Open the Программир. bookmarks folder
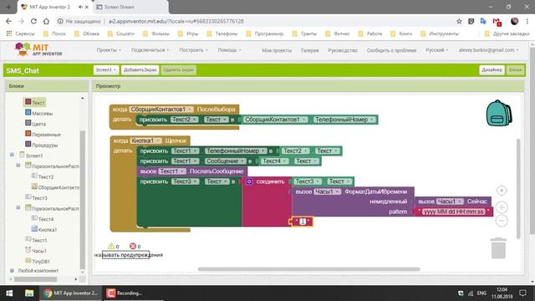Screen dimensions: 535x301 click(x=265, y=33)
